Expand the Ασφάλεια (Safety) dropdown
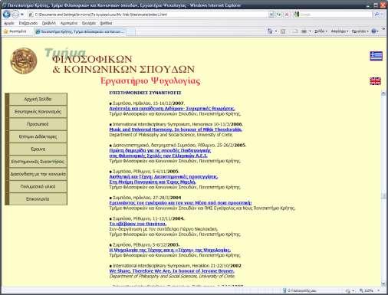The width and height of the screenshot is (388, 295). pyautogui.click(x=340, y=31)
